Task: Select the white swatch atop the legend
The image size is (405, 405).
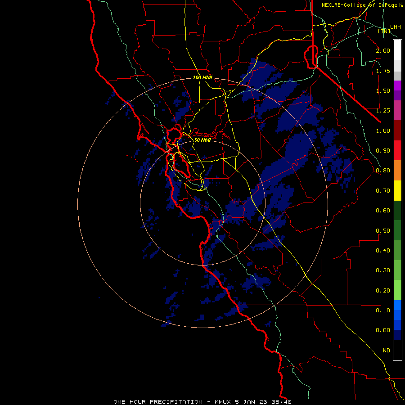Action: click(397, 50)
